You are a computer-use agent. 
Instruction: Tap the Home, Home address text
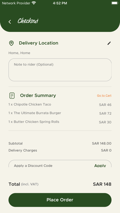(19, 53)
